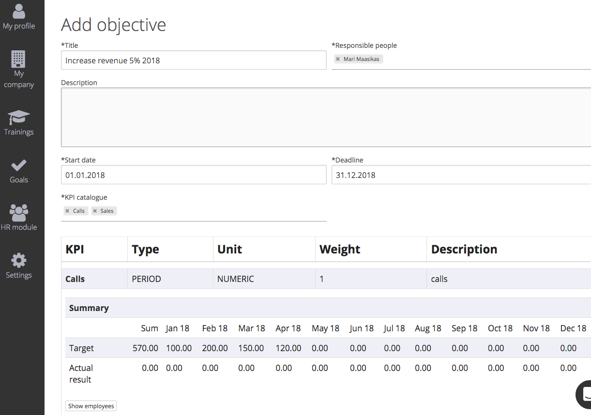Click the Target sum 570.00
Viewport: 591px width, 415px height.
(145, 348)
